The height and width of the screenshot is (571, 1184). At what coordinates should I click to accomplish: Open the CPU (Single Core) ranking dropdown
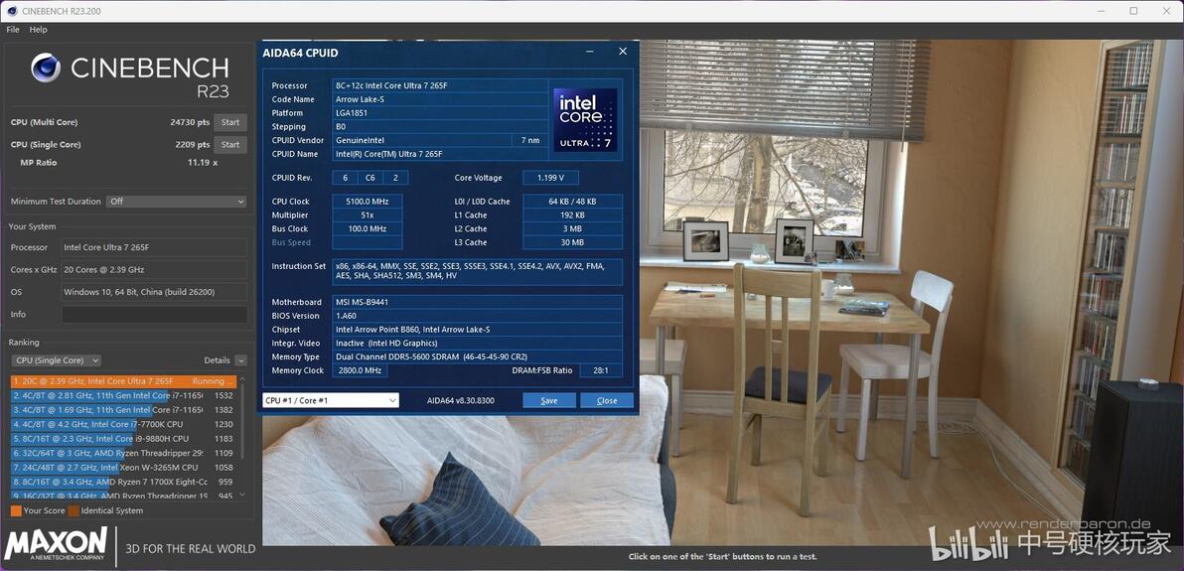pyautogui.click(x=56, y=361)
